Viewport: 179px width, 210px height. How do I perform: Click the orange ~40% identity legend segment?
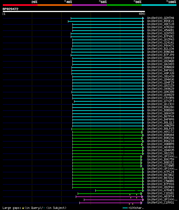(55, 5)
